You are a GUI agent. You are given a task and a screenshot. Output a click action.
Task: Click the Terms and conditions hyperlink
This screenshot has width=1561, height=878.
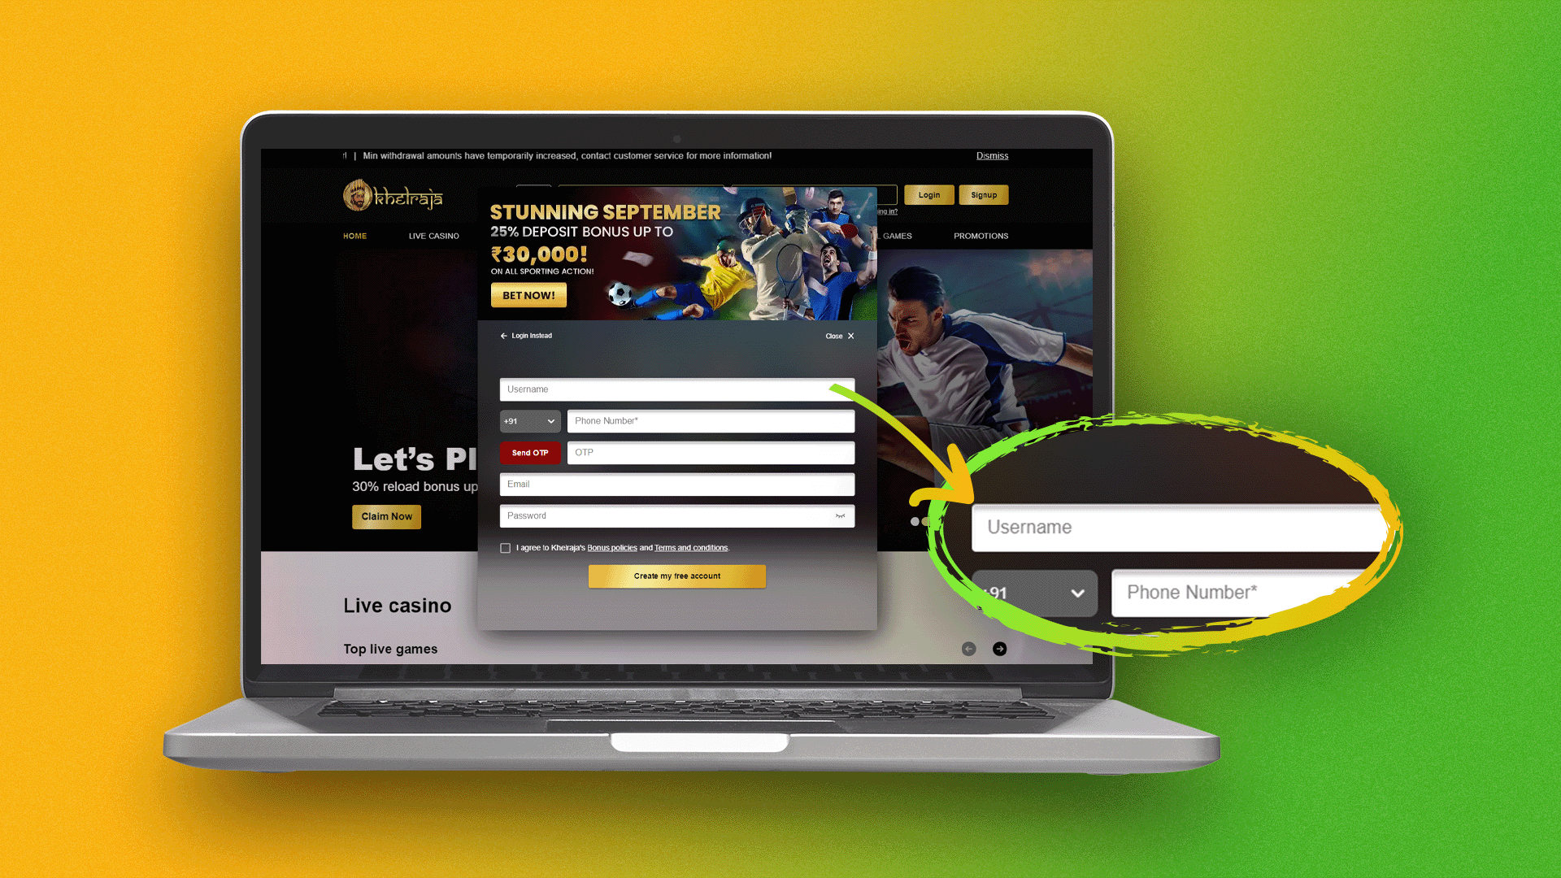click(x=690, y=547)
